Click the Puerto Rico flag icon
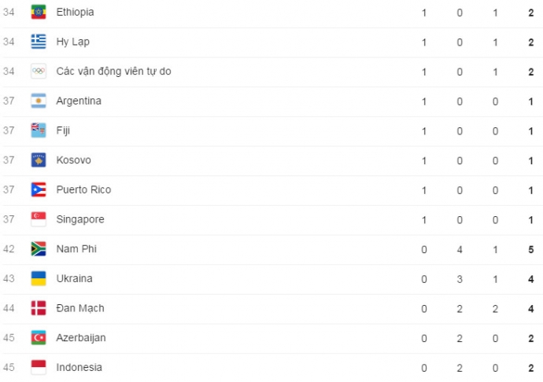Image resolution: width=543 pixels, height=382 pixels. (x=38, y=189)
